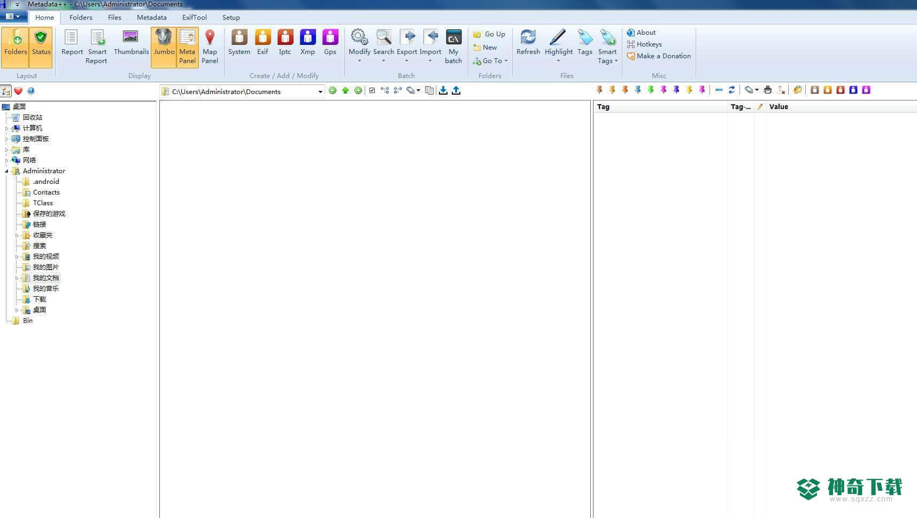Go up one folder via green up-arrow

coord(345,91)
